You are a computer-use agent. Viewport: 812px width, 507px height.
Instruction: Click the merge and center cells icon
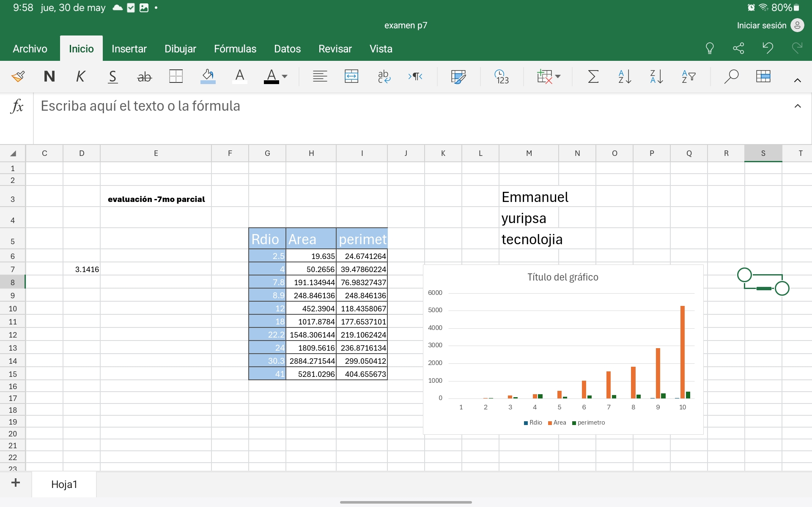[x=351, y=76]
